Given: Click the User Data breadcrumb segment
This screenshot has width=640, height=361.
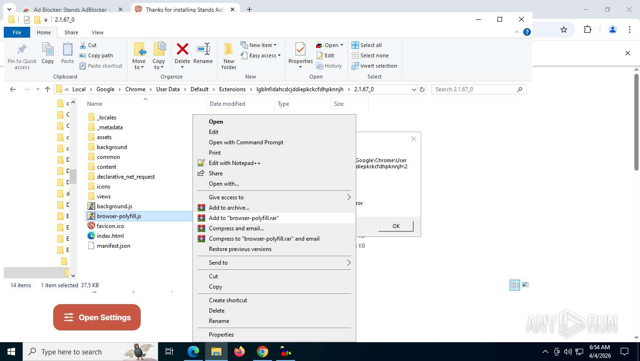Looking at the screenshot, I should pyautogui.click(x=168, y=89).
